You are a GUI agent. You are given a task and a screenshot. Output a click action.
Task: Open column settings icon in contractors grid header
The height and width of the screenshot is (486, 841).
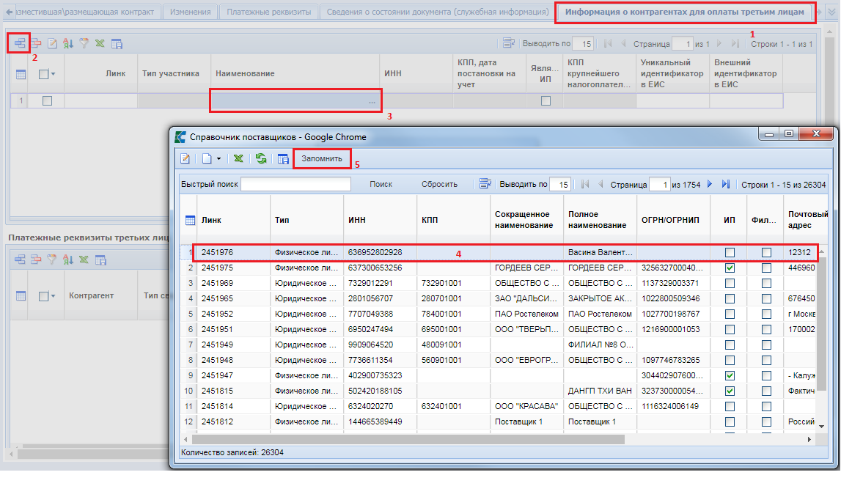[21, 74]
